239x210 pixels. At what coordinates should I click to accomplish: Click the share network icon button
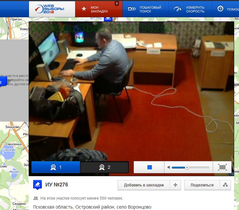tap(225, 185)
